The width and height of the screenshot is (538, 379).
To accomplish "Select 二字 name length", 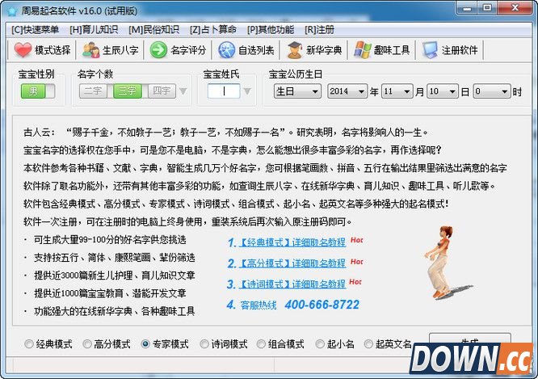I will pos(93,91).
